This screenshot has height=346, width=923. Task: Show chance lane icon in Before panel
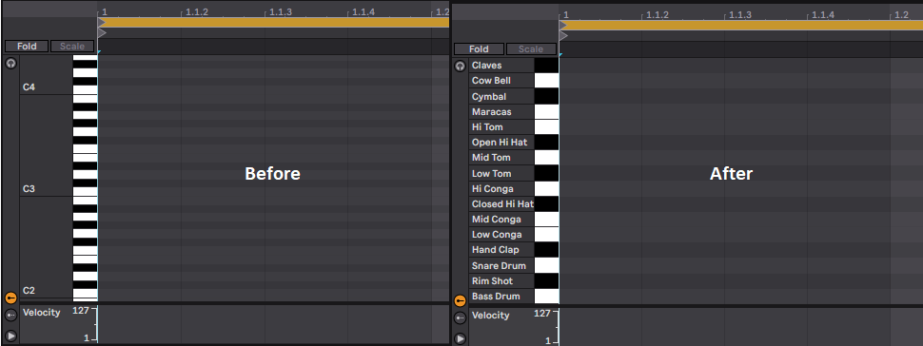10,316
